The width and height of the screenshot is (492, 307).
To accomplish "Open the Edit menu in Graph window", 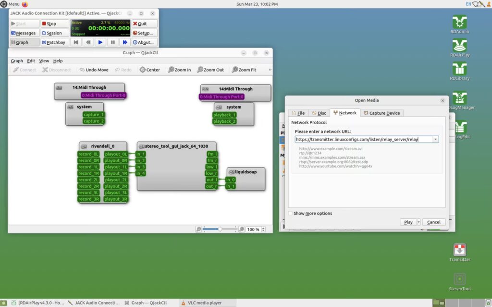I will tap(31, 61).
